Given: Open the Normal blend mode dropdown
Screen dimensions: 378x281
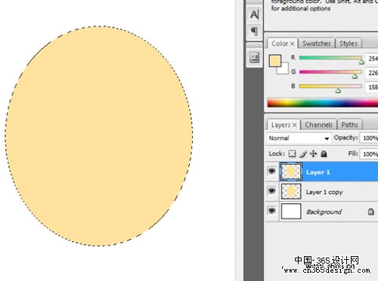Looking at the screenshot, I should pyautogui.click(x=299, y=138).
